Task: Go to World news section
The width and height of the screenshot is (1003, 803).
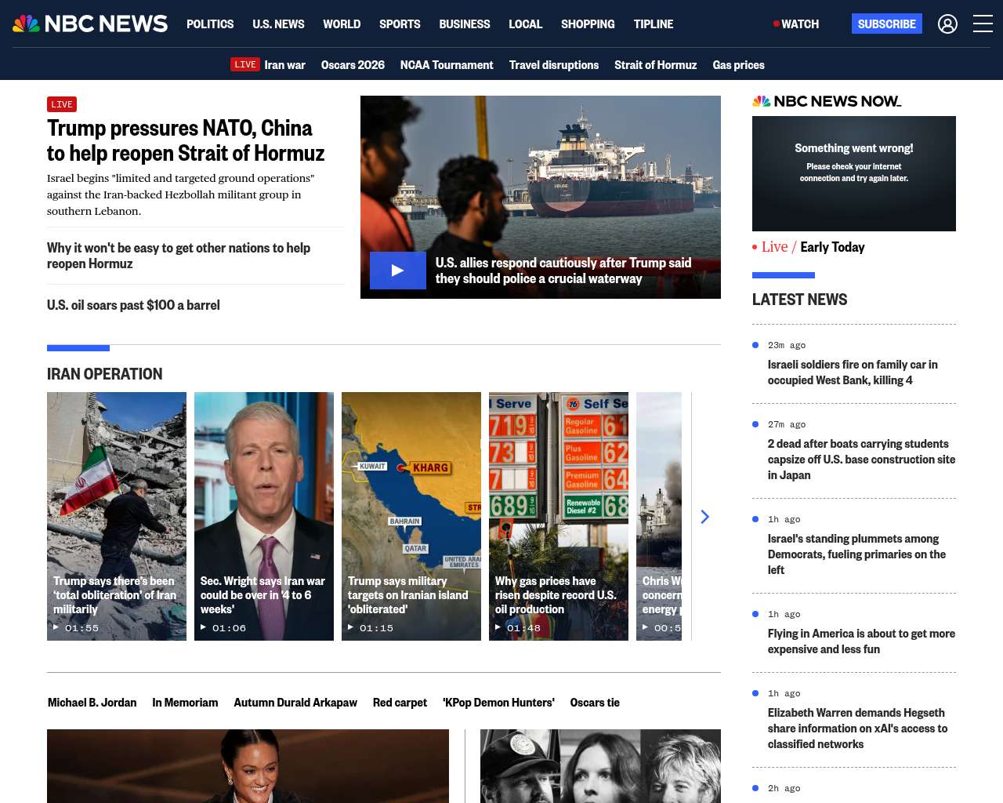Action: (x=342, y=24)
